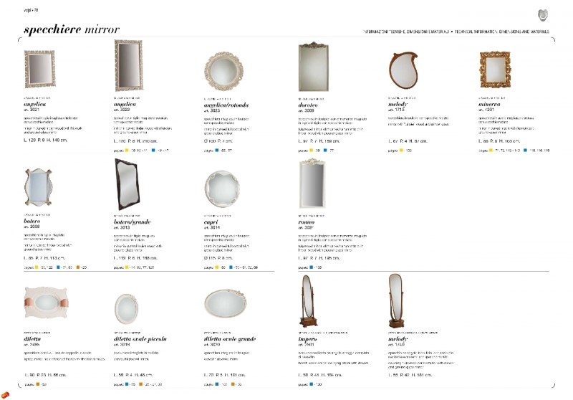
Task: Click the mirror logo beside the header text
Action: 544,15
